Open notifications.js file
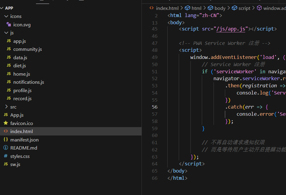 pos(28,82)
